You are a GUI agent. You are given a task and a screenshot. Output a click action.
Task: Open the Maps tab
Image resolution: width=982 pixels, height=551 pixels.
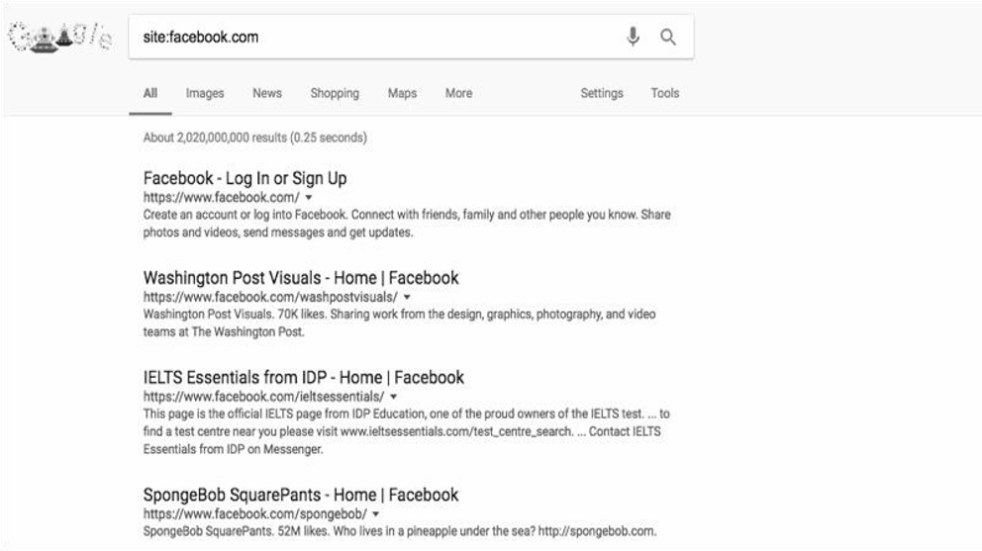[402, 93]
